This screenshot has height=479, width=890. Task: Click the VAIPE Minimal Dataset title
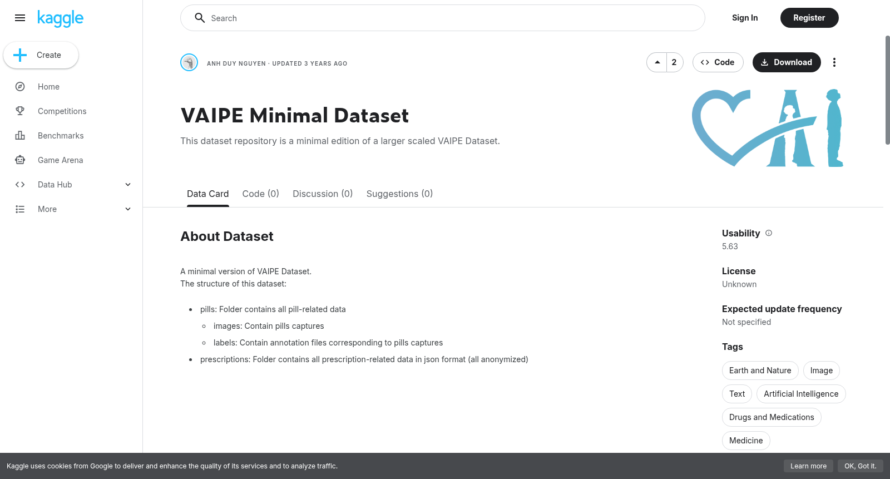(295, 116)
